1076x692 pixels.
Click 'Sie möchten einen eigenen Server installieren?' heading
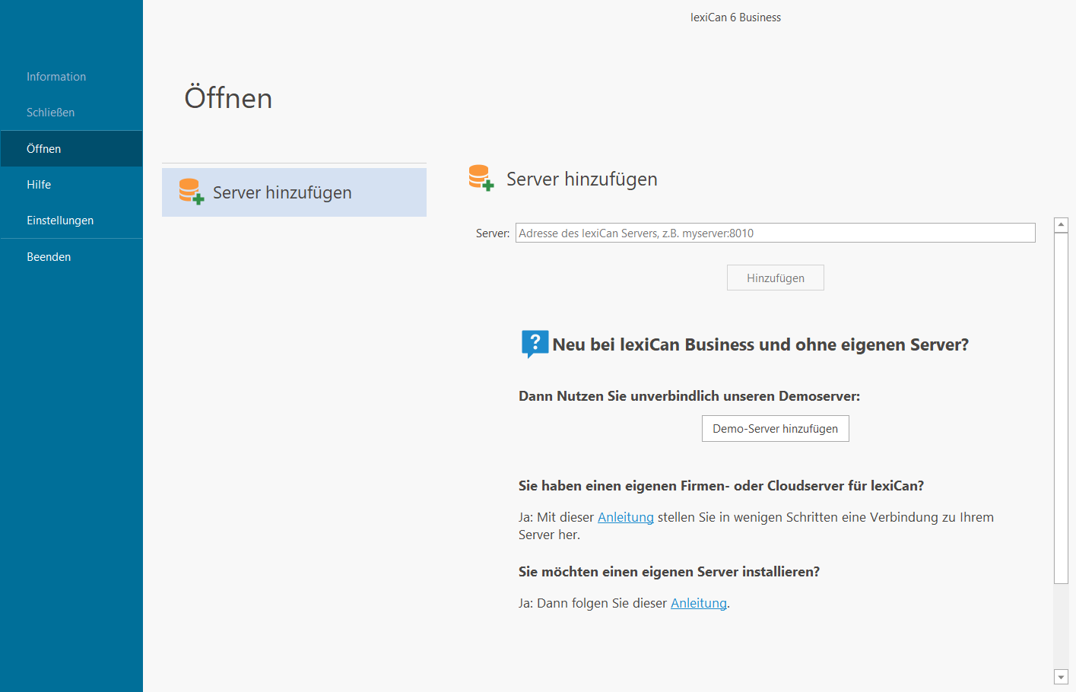[x=669, y=572]
